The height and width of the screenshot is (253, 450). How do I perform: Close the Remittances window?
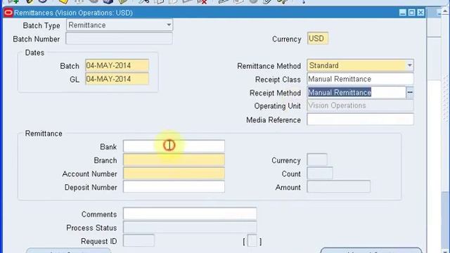coord(420,13)
